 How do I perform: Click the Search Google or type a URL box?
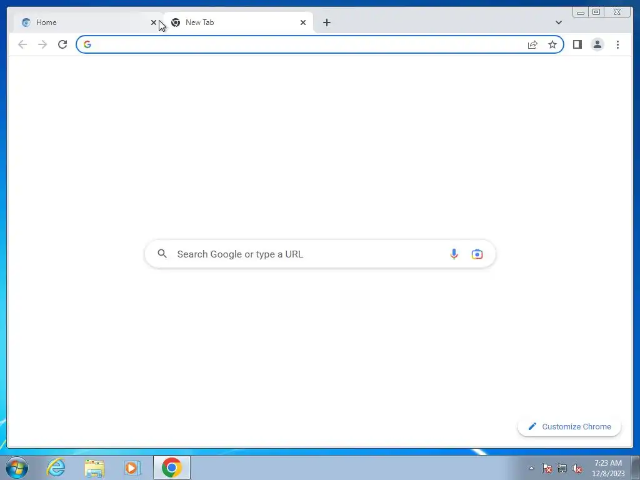click(x=320, y=254)
